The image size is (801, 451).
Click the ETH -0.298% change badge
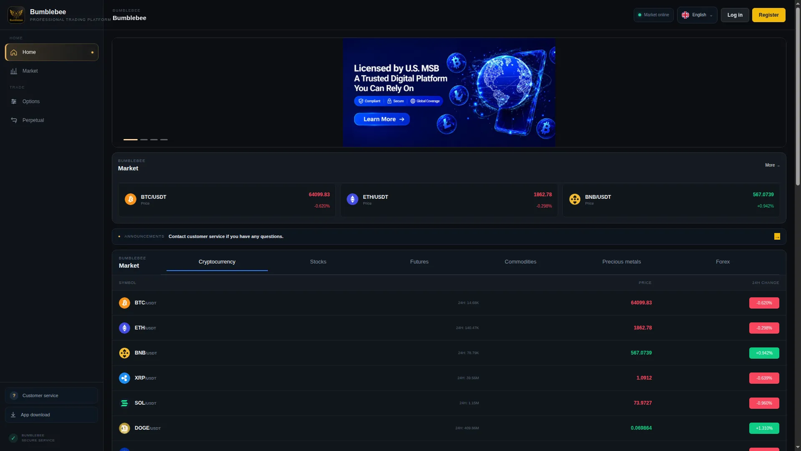click(x=764, y=328)
